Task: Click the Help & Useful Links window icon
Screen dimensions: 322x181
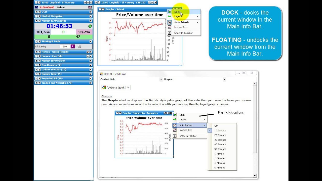Action: coord(101,74)
